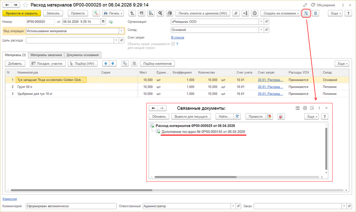The width and height of the screenshot is (356, 212).
Task: Click the Дт/Кт postings icon
Action: point(96,13)
